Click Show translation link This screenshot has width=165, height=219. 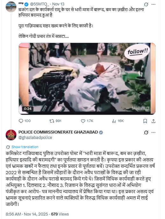(25, 147)
